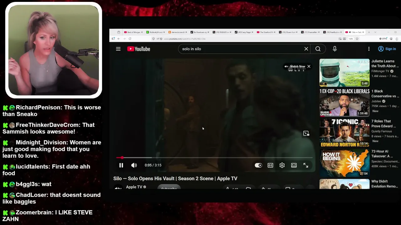This screenshot has height=225, width=401.
Task: Open the '1 Black Conservative vs' video thumbnail
Action: click(x=344, y=102)
